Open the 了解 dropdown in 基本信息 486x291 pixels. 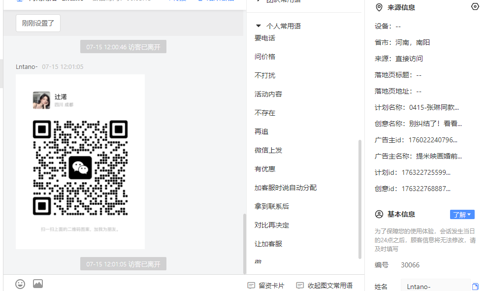(x=462, y=215)
